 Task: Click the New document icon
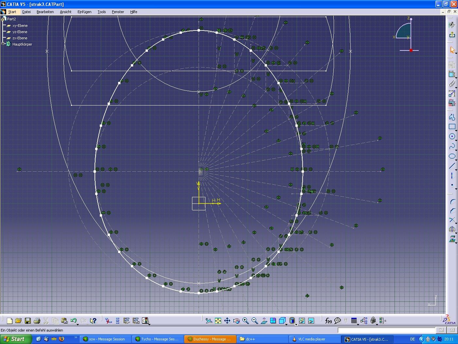click(x=9, y=321)
